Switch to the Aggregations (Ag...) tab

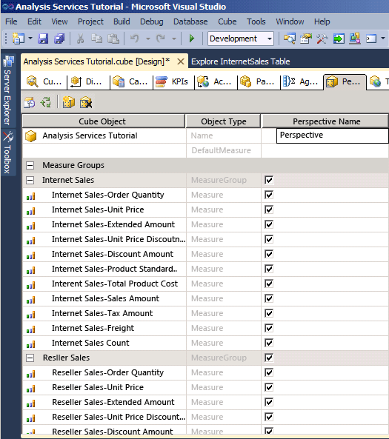coord(302,81)
